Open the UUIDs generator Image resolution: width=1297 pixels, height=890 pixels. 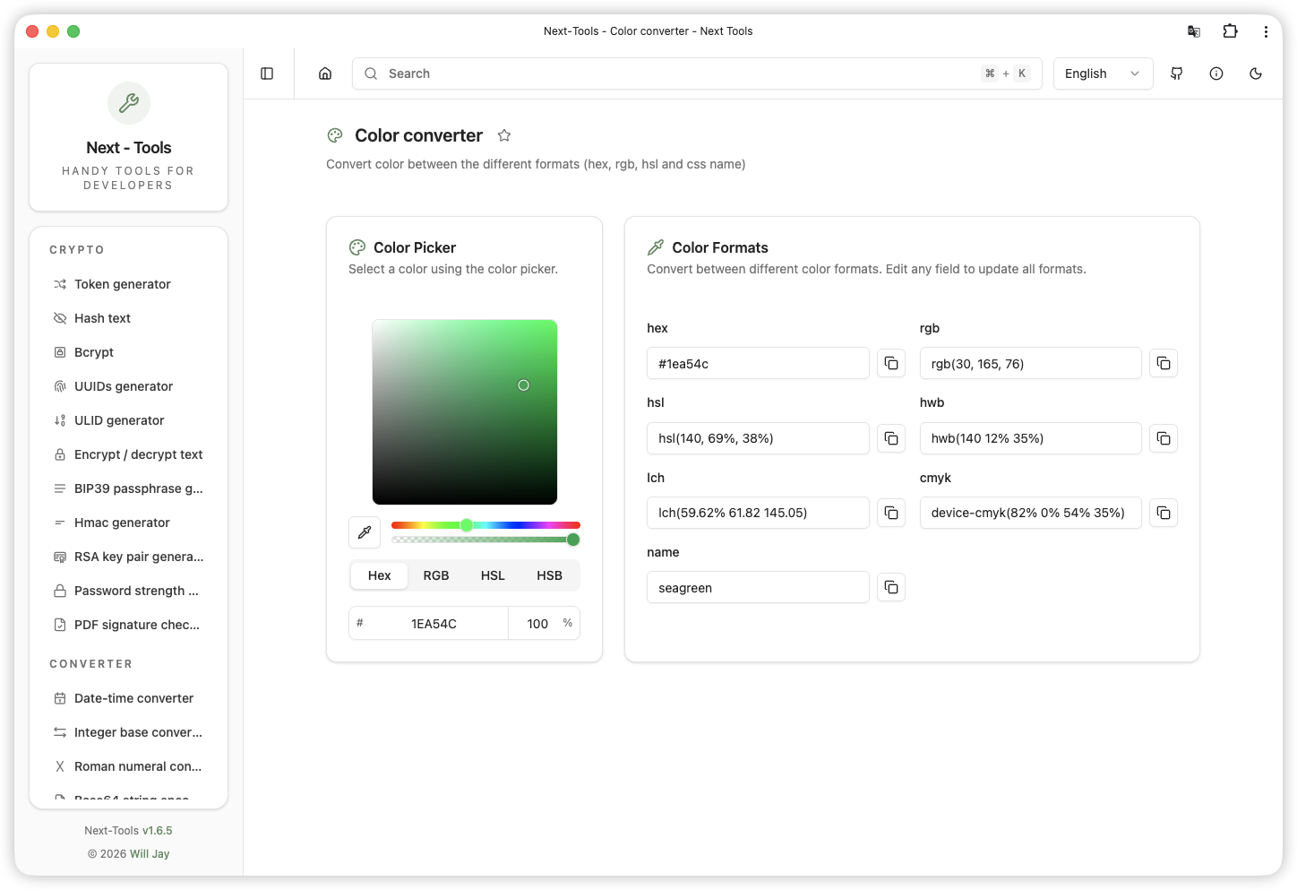[124, 386]
